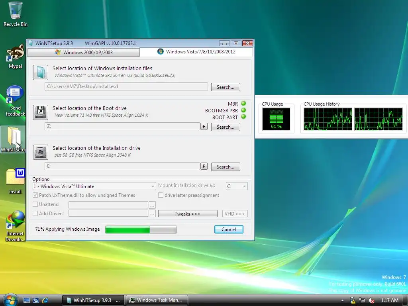Open the Recycle Bin desktop icon
The height and width of the screenshot is (306, 408).
point(15,14)
